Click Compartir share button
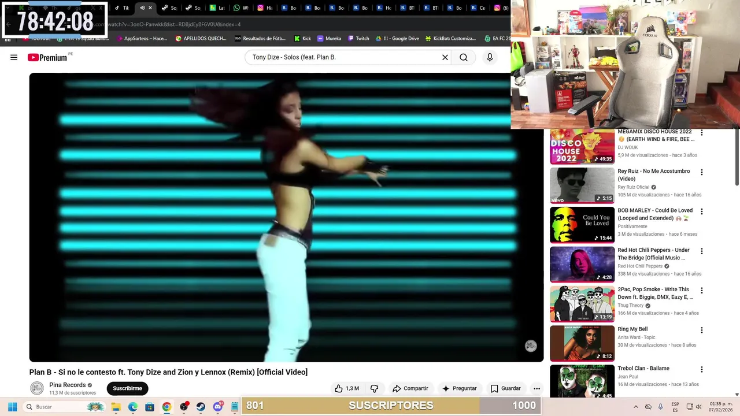This screenshot has width=740, height=416. point(410,388)
